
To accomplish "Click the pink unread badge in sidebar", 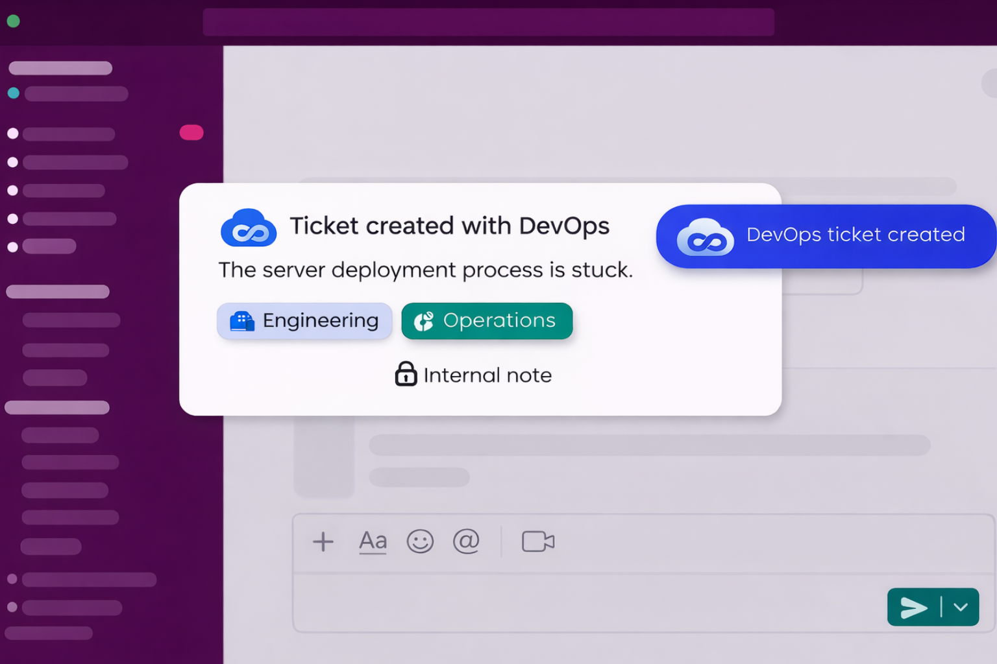I will (x=191, y=133).
